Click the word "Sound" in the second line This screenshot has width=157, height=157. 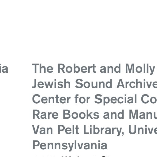point(94,84)
